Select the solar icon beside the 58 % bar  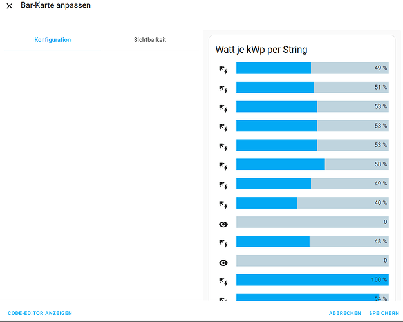pos(223,166)
